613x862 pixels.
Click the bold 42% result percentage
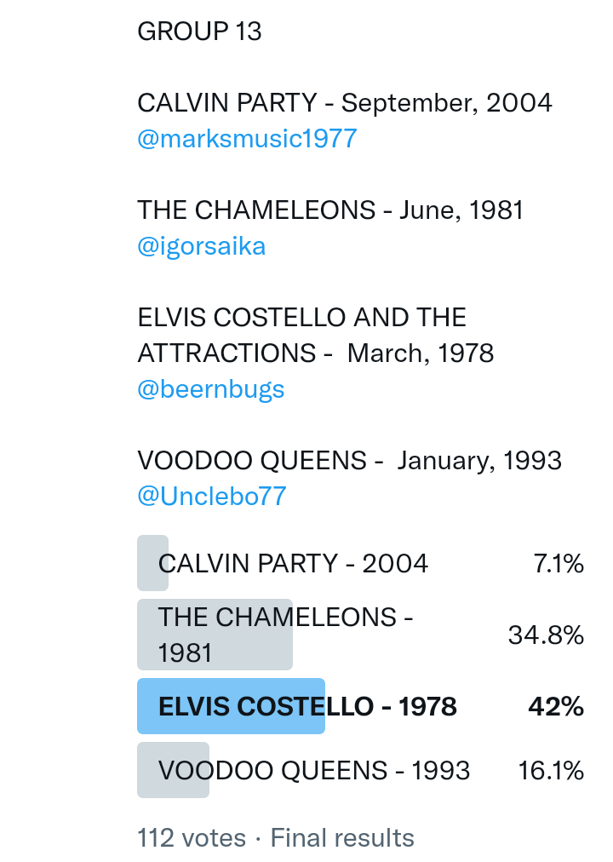[x=556, y=707]
